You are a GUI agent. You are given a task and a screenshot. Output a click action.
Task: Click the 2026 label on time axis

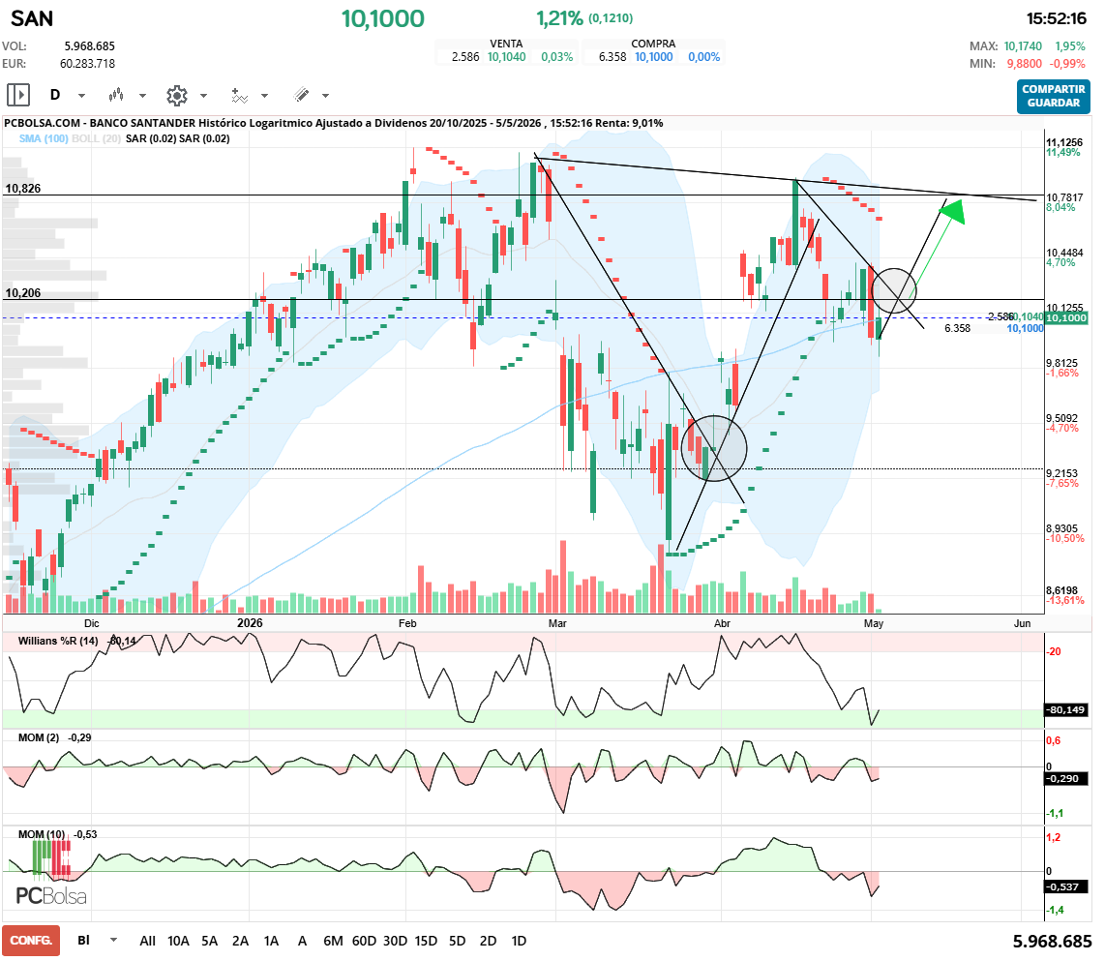250,623
